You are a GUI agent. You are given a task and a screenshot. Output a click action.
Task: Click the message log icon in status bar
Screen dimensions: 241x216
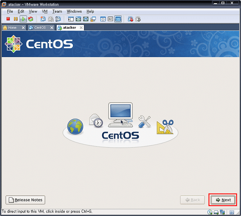pyautogui.click(x=232, y=212)
